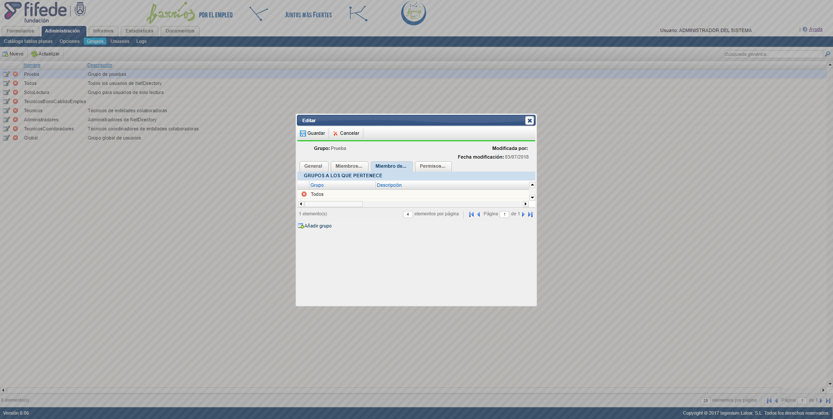Open the Ayuda help link

tap(816, 29)
